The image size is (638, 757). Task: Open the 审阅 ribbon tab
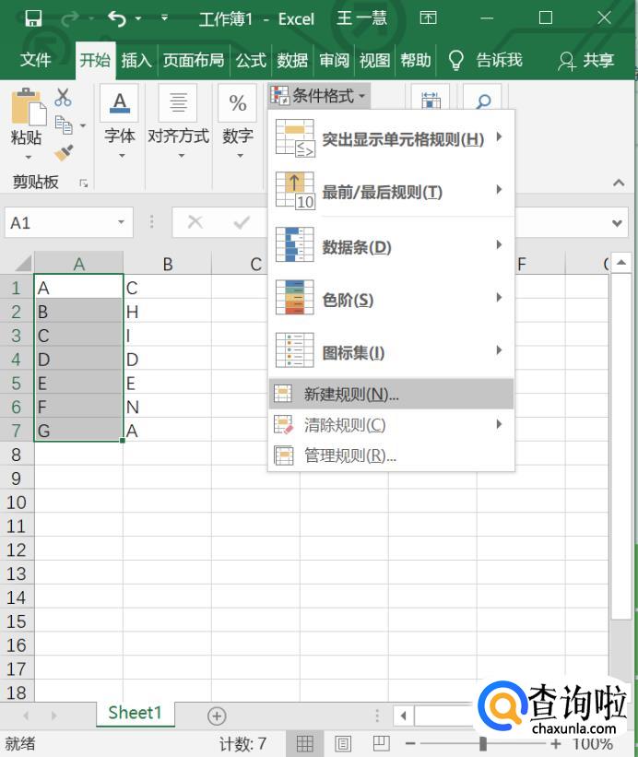tap(334, 60)
